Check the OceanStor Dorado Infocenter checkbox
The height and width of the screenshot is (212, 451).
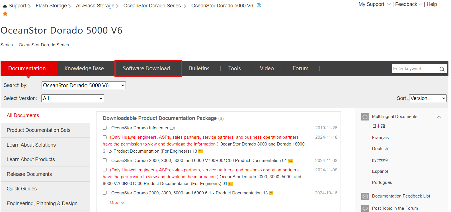(105, 128)
